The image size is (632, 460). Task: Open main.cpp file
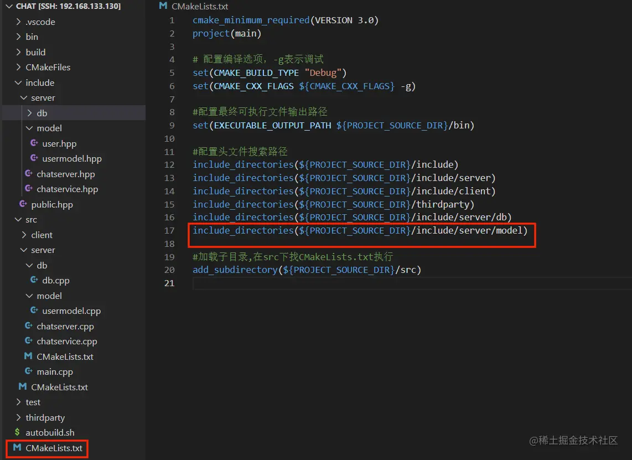pos(55,372)
